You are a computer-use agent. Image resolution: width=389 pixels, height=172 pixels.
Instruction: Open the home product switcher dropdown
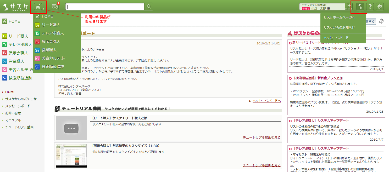[40, 7]
